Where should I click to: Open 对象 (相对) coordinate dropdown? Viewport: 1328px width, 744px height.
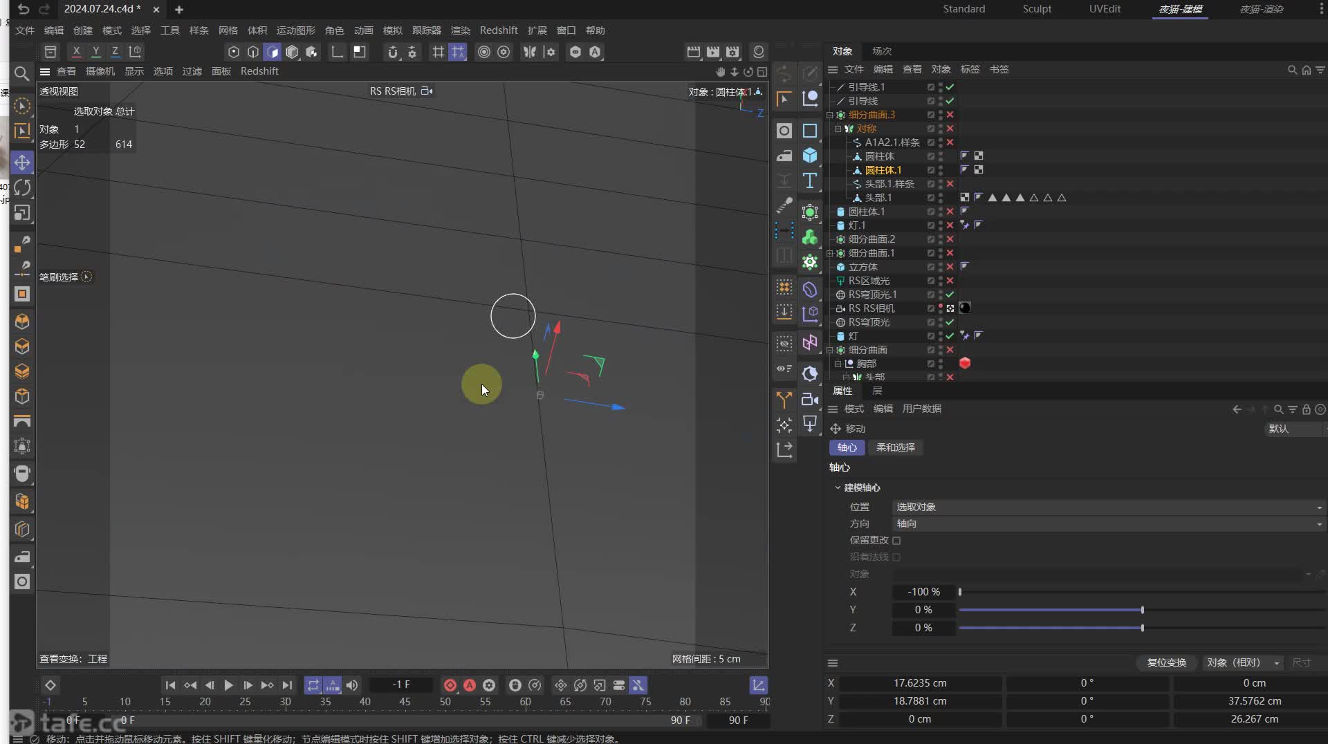pos(1242,662)
